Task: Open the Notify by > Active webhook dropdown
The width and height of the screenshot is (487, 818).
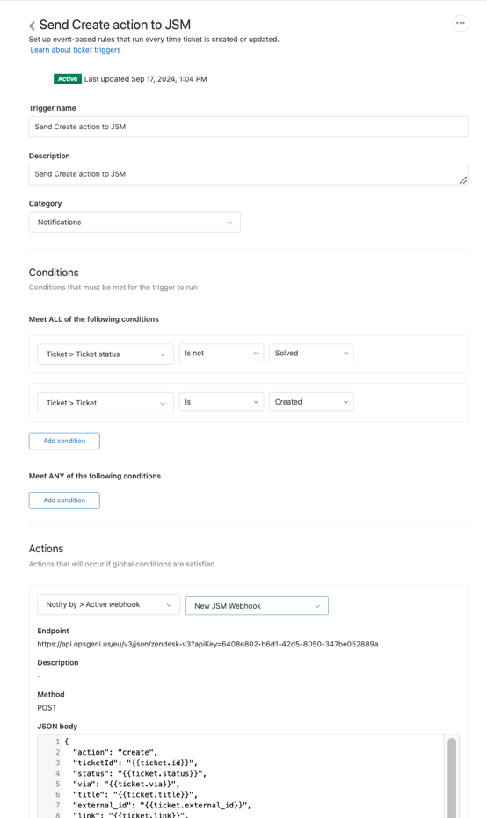Action: [x=108, y=604]
